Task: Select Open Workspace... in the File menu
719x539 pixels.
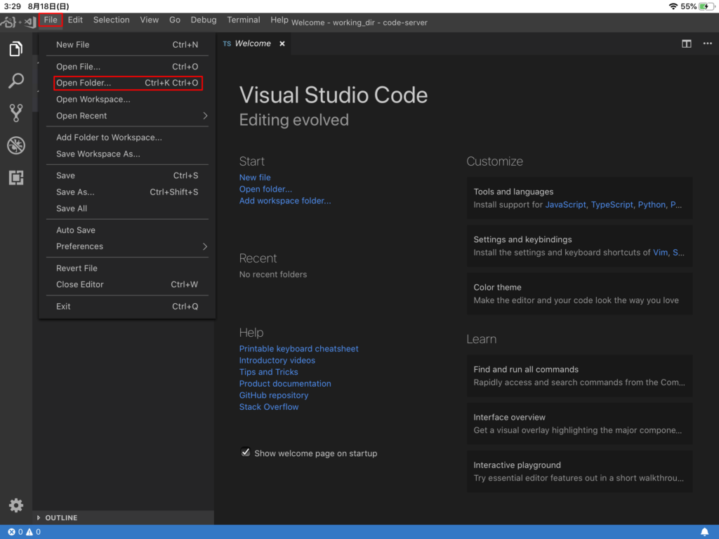Action: pyautogui.click(x=128, y=100)
